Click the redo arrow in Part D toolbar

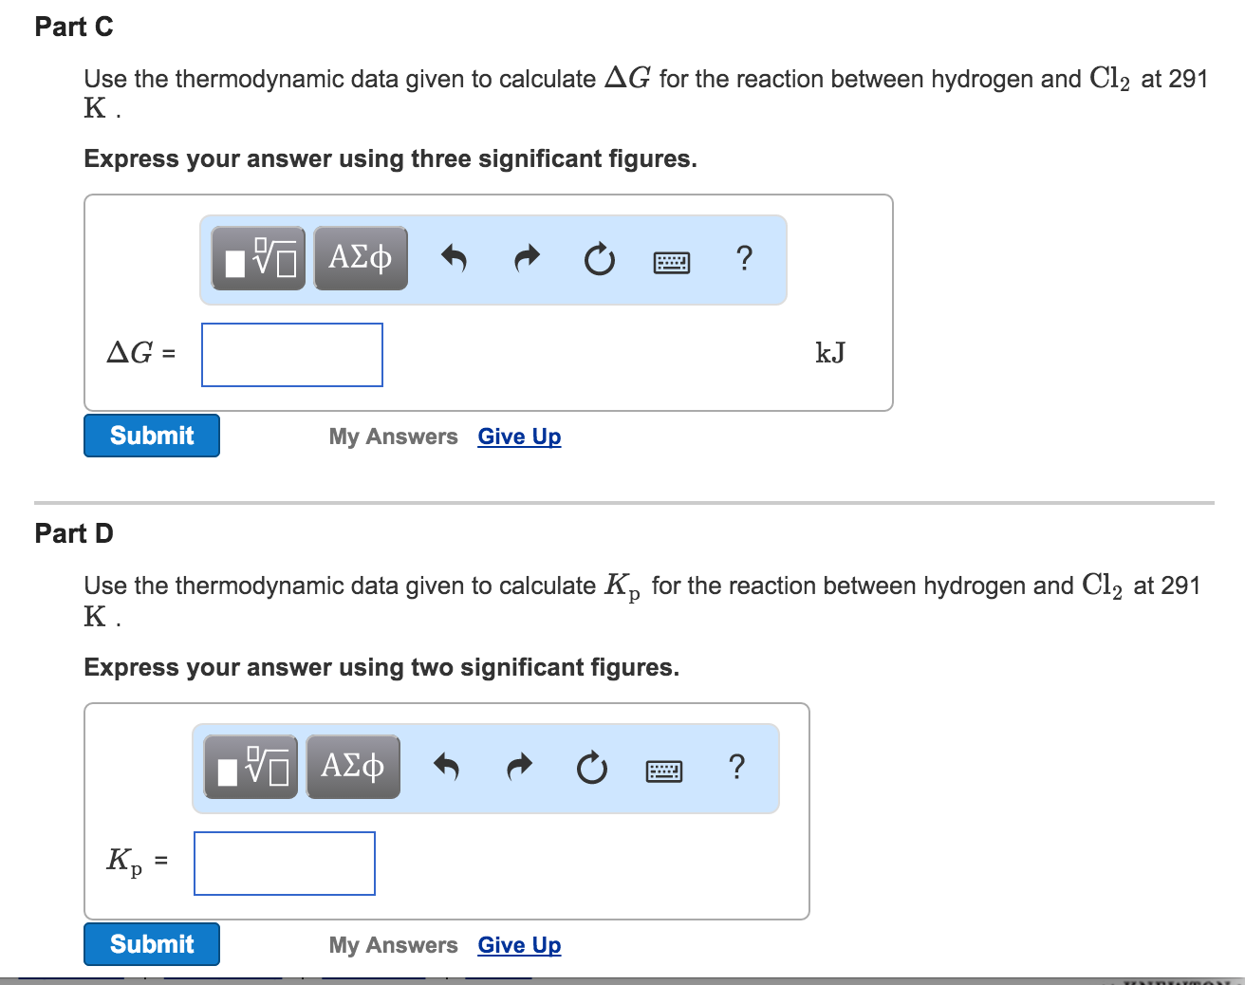point(519,767)
